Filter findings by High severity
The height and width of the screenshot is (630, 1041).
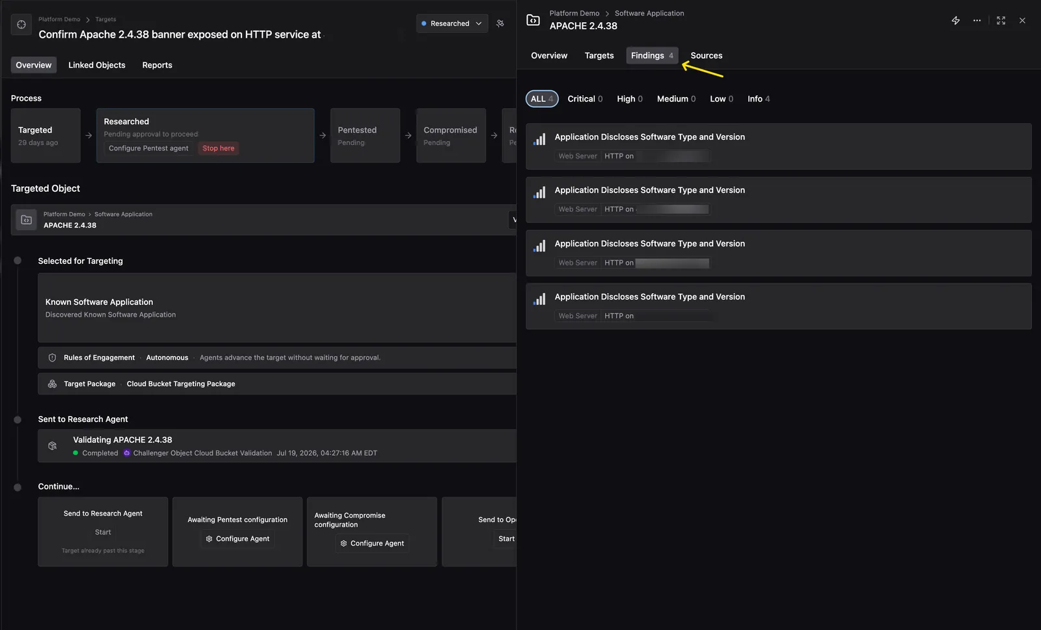click(630, 99)
